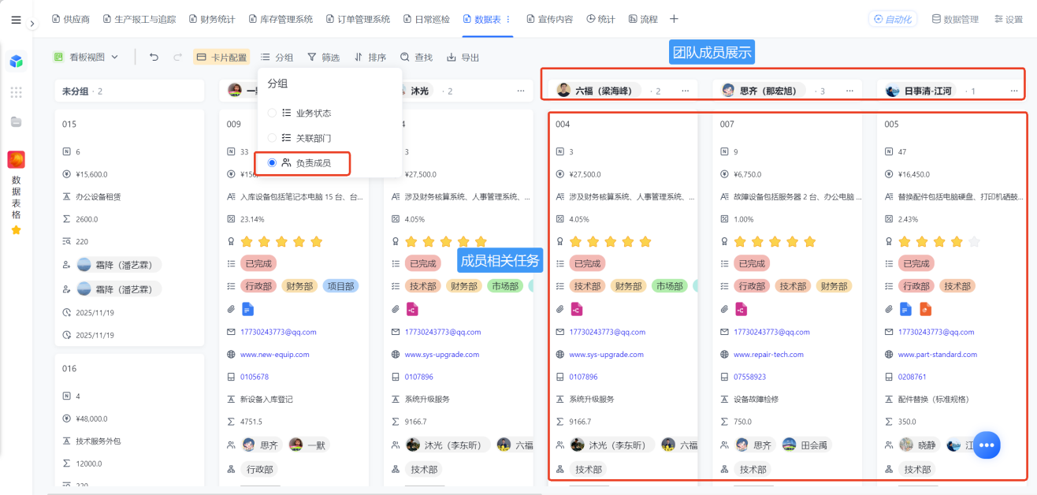Open the orange attachment file in card 005
Image resolution: width=1037 pixels, height=495 pixels.
(924, 309)
